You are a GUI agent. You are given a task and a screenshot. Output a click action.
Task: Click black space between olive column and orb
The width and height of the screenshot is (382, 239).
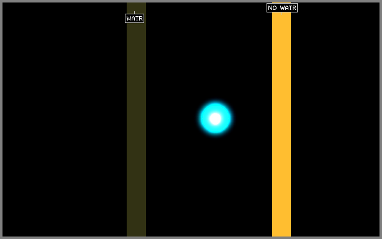(172, 118)
